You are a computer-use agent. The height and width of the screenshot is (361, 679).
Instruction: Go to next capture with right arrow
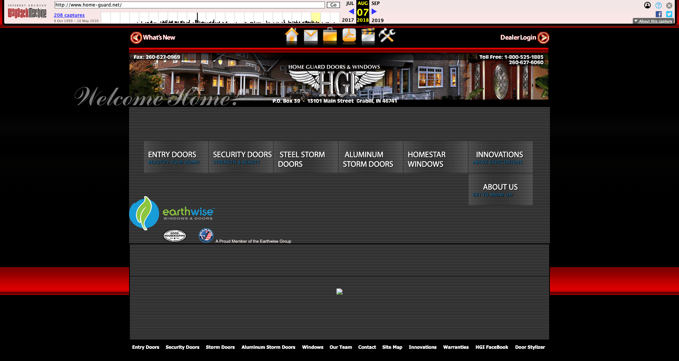pyautogui.click(x=374, y=11)
